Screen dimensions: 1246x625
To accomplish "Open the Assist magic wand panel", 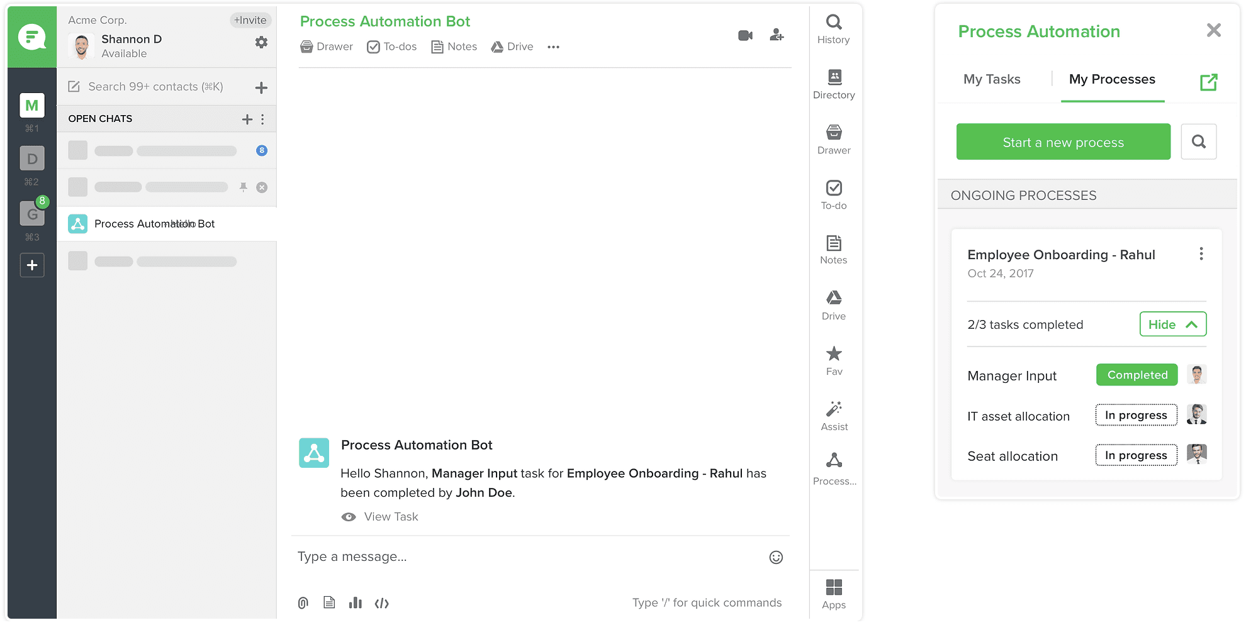I will 834,416.
